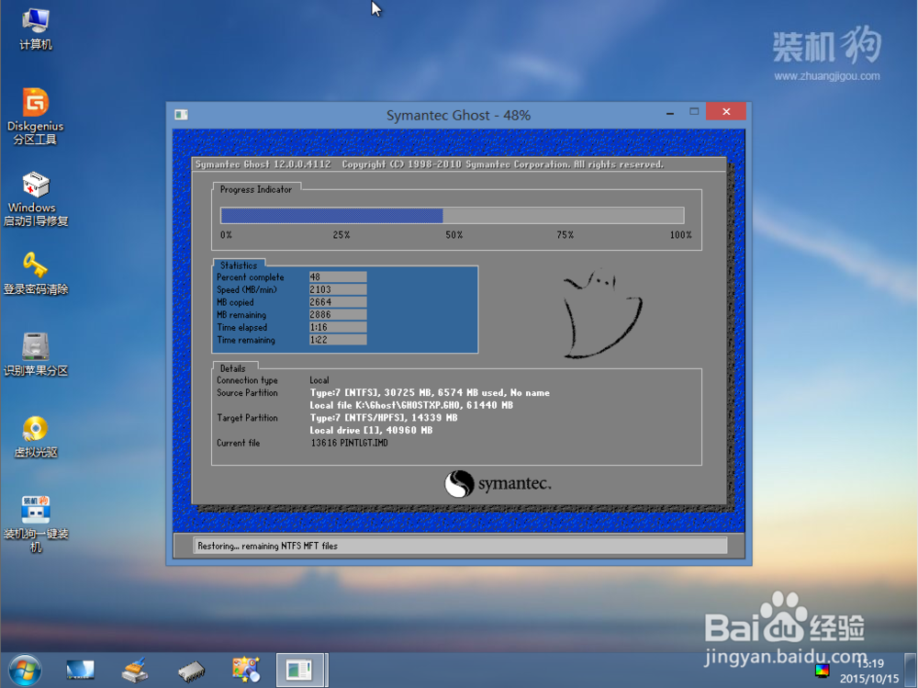Open the 计算机 desktop icon
The image size is (918, 688).
coord(36,28)
